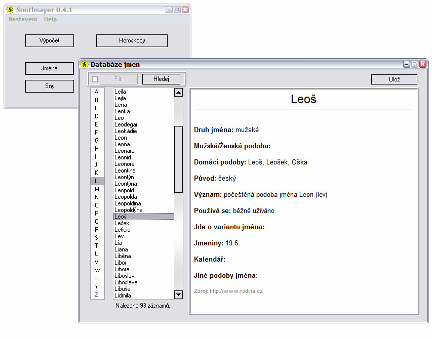The height and width of the screenshot is (339, 432).
Task: Select the name Libor in the list
Action: point(144,263)
